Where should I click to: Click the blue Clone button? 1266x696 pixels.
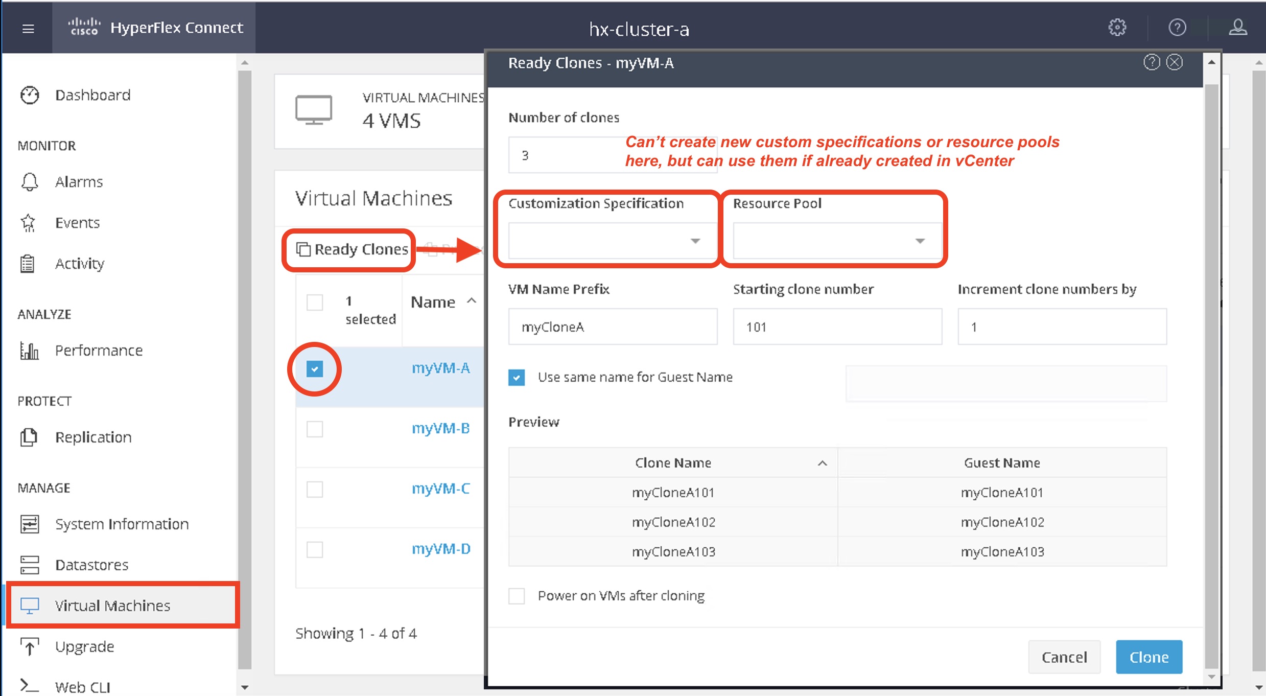coord(1148,657)
